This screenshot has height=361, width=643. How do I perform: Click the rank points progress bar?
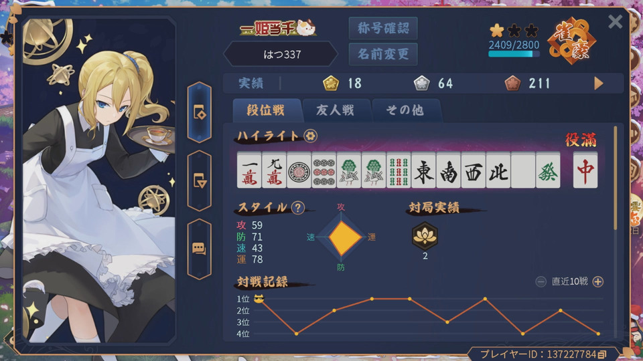[514, 53]
